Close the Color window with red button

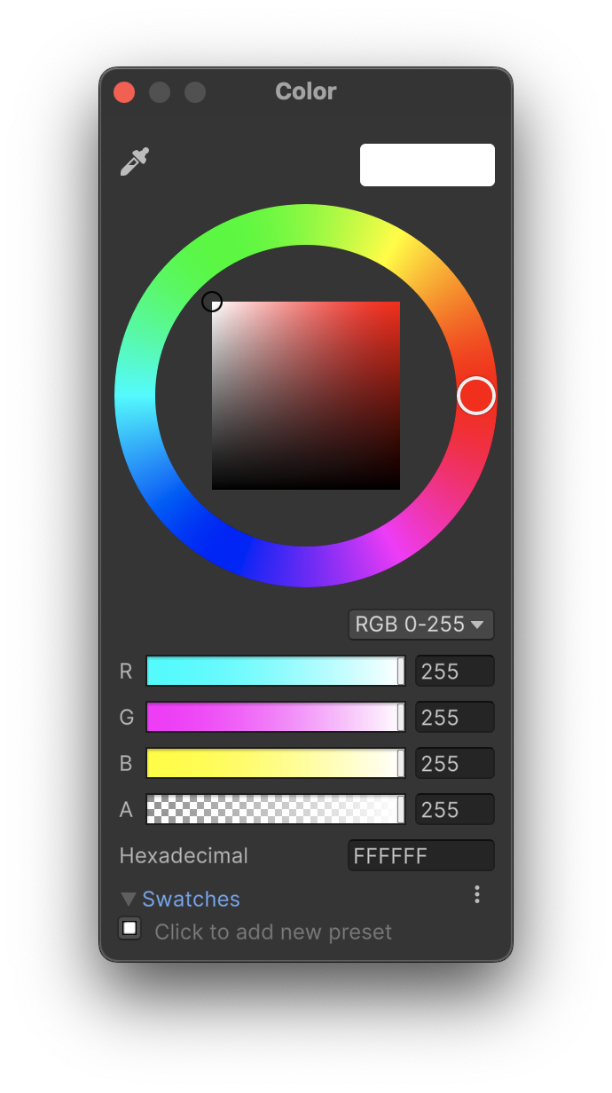pos(124,92)
